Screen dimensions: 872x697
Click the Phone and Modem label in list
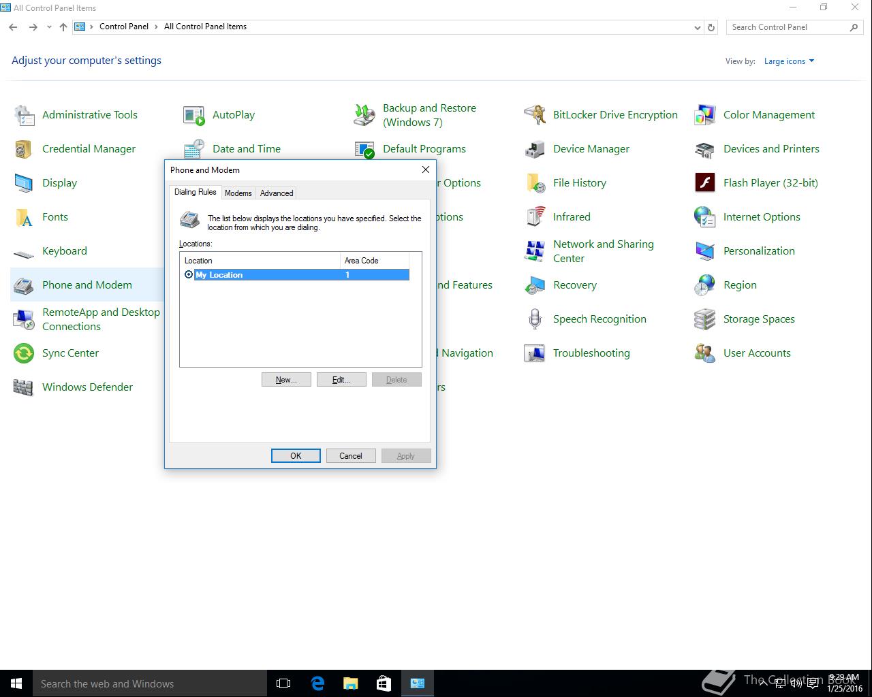[87, 285]
